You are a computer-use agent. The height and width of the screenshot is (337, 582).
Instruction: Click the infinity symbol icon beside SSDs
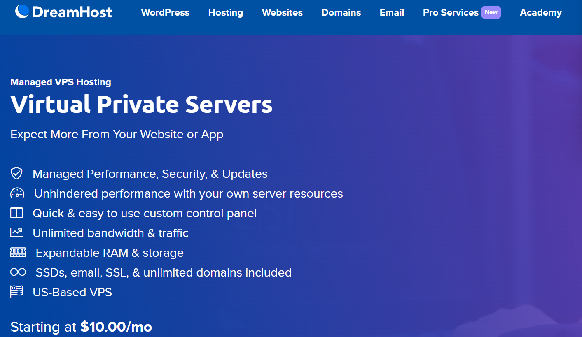(18, 272)
